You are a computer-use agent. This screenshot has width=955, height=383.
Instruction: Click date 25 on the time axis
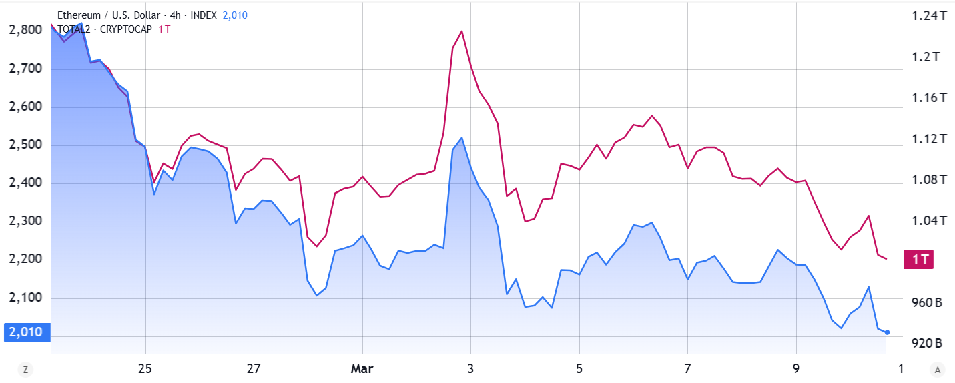[145, 368]
